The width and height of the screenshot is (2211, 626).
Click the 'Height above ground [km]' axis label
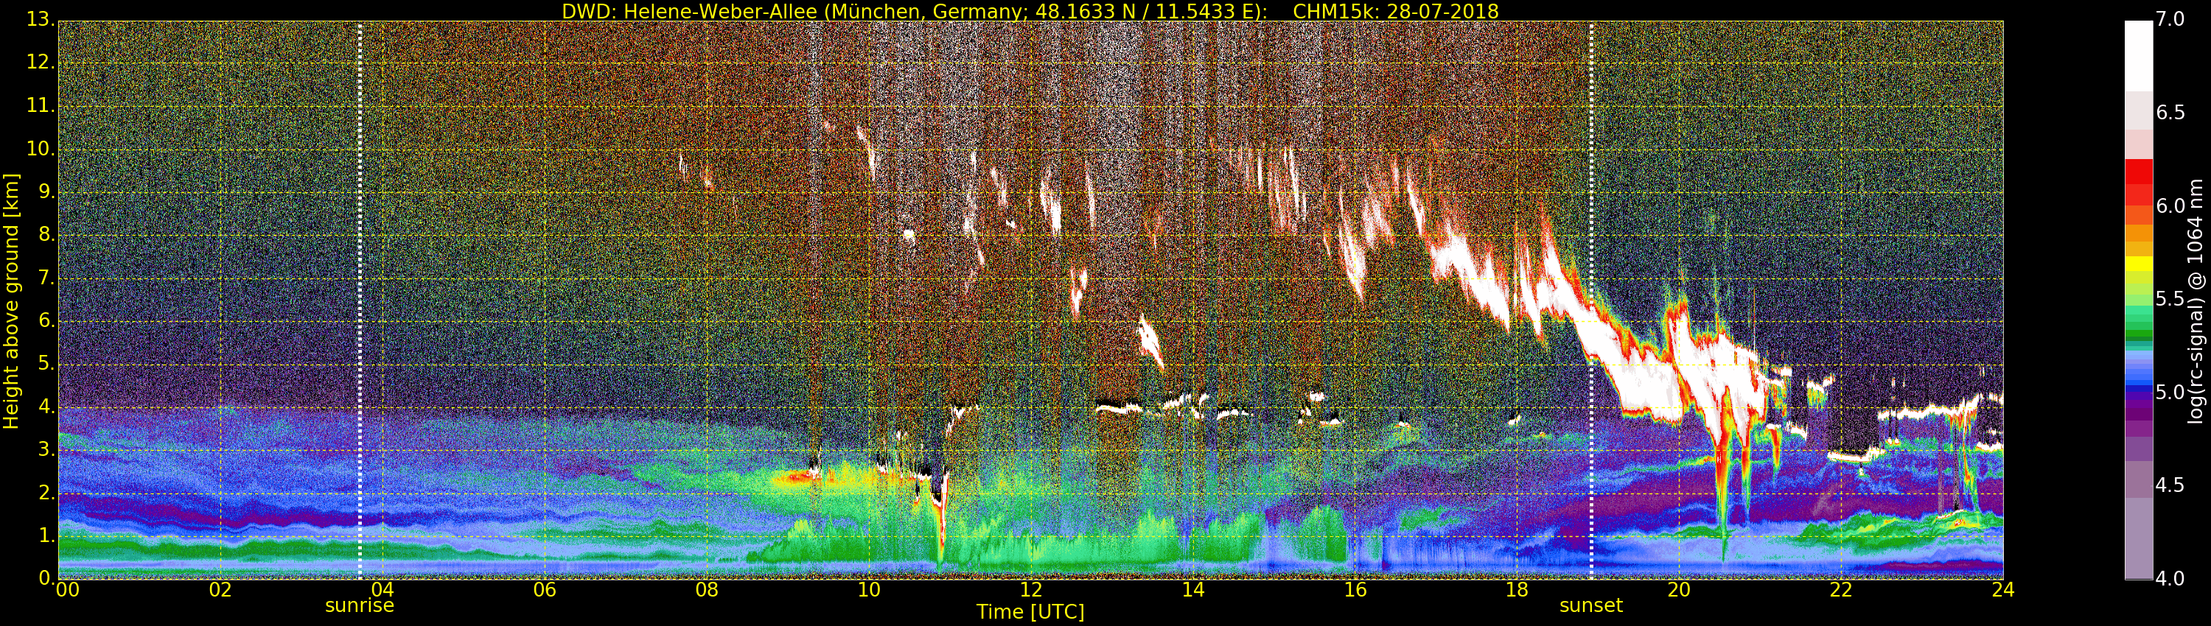pyautogui.click(x=11, y=301)
